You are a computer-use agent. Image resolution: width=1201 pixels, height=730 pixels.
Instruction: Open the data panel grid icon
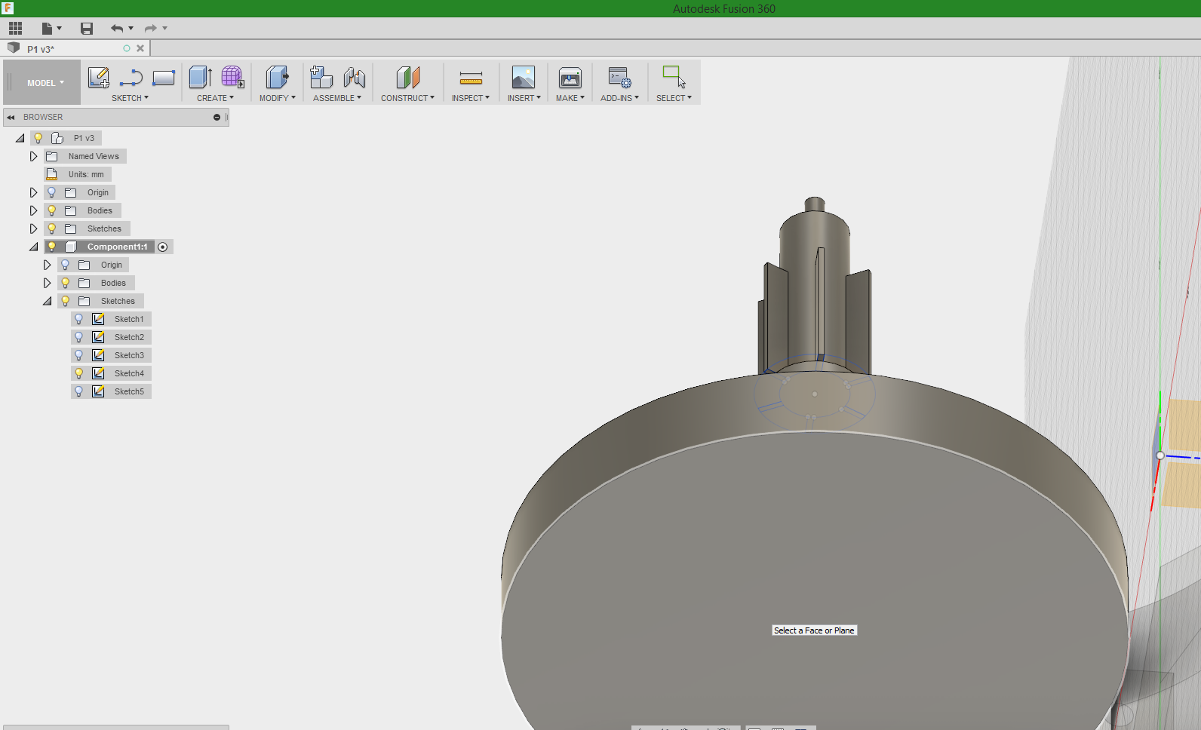point(15,29)
